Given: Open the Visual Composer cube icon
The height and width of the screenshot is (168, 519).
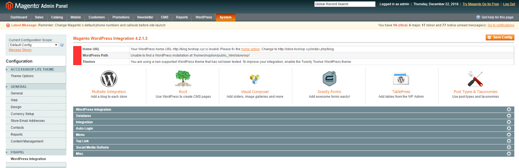Looking at the screenshot, I should (255, 79).
